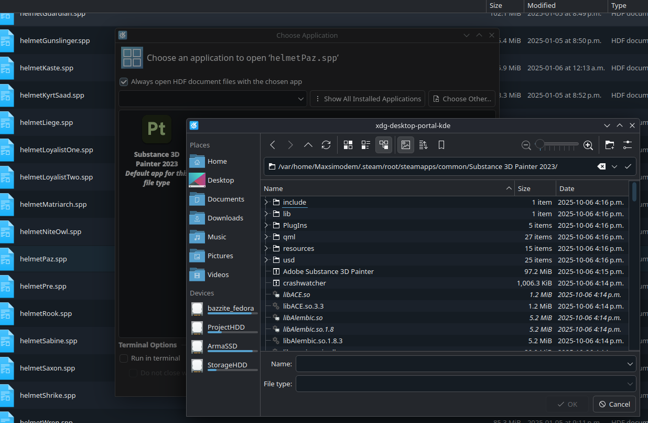Select helmetNiteOwl.spp in file manager
This screenshot has width=648, height=423.
(50, 231)
